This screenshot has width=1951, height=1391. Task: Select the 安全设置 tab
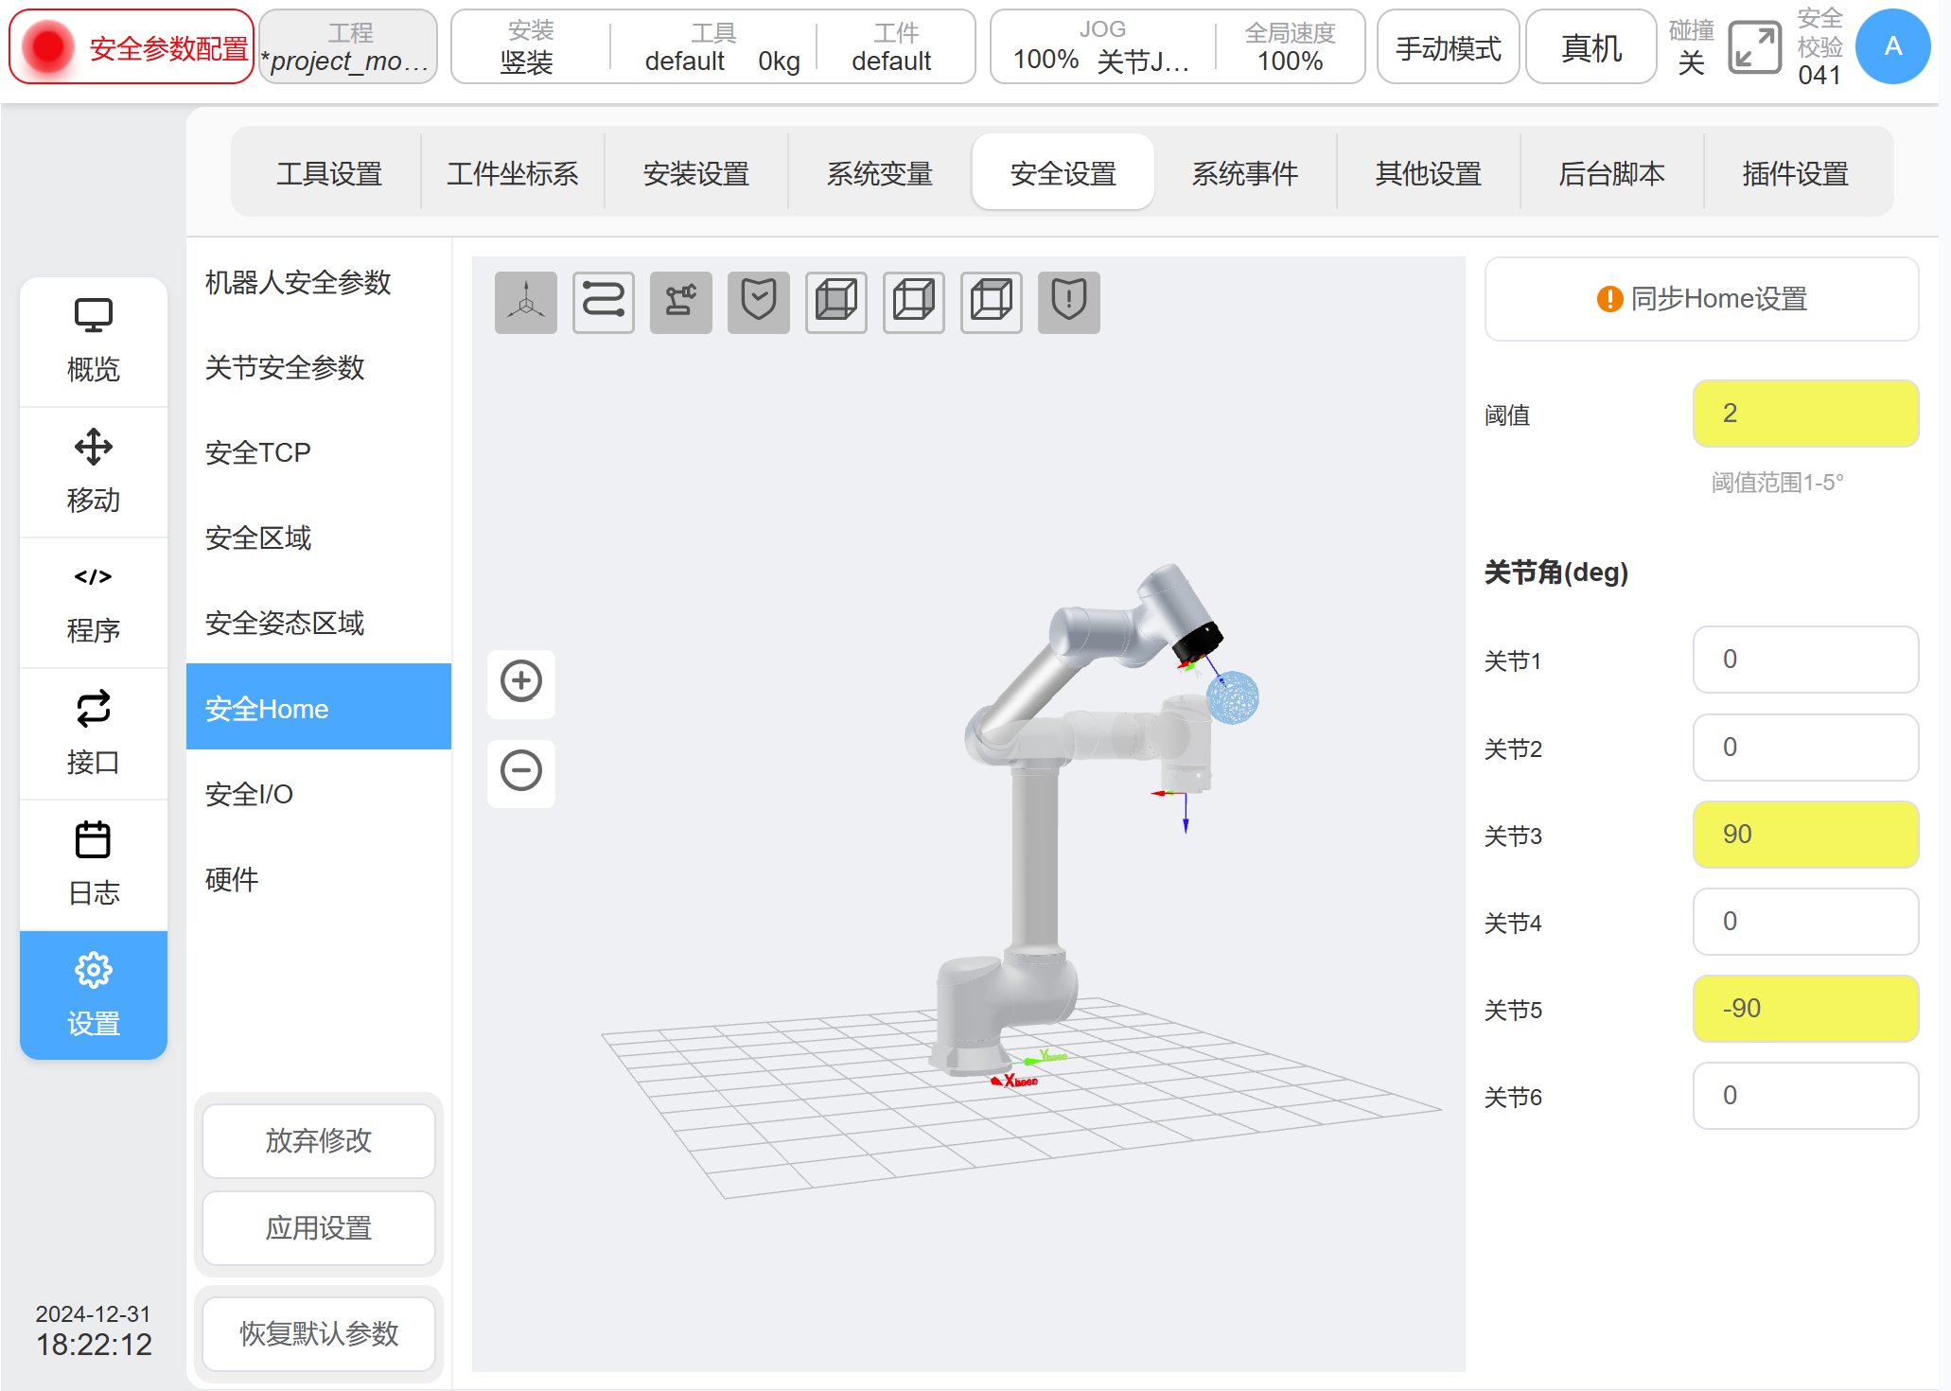(x=1063, y=173)
